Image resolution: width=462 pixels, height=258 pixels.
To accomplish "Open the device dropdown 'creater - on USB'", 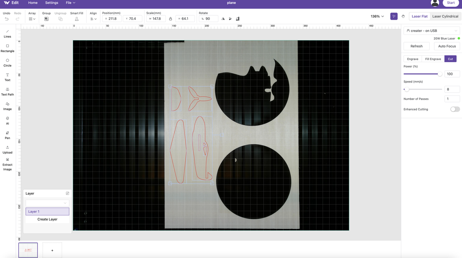I will pos(432,31).
